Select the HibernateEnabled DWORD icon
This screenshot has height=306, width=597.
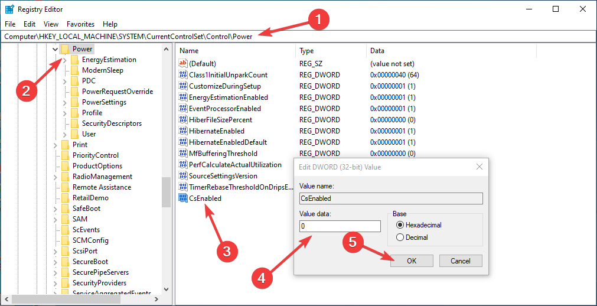(183, 131)
